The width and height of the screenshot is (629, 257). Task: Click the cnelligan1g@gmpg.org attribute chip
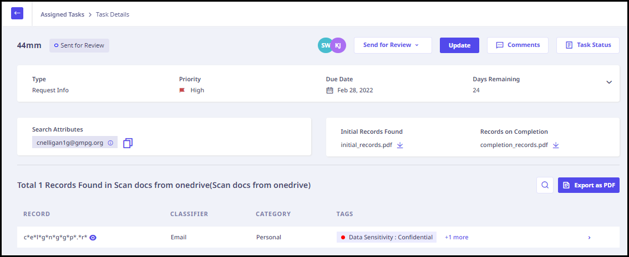[x=75, y=142]
